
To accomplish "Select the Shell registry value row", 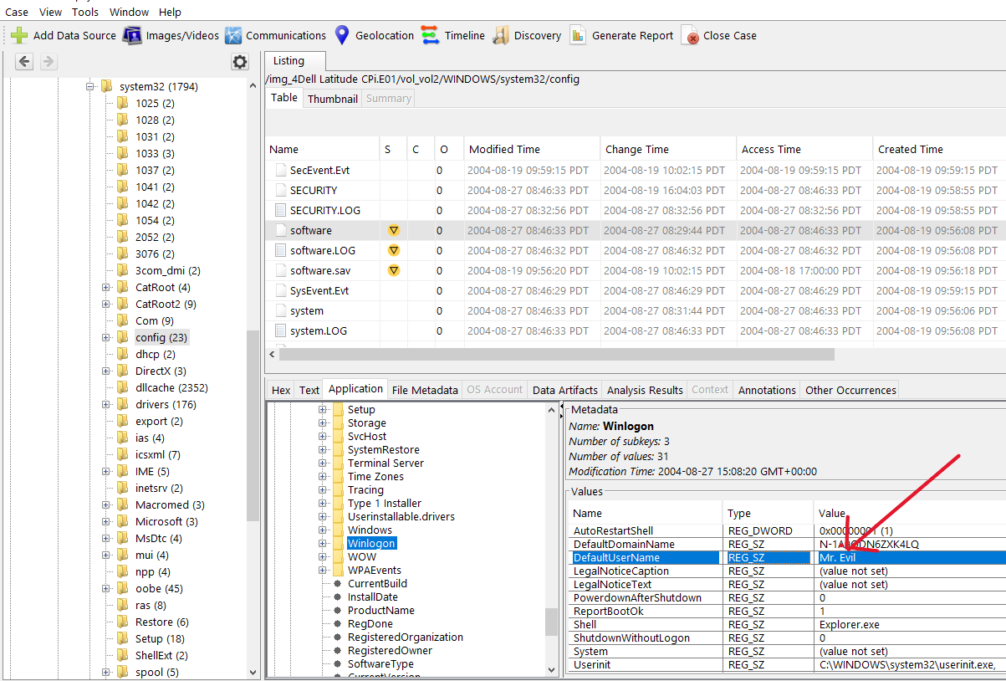I will click(x=585, y=624).
